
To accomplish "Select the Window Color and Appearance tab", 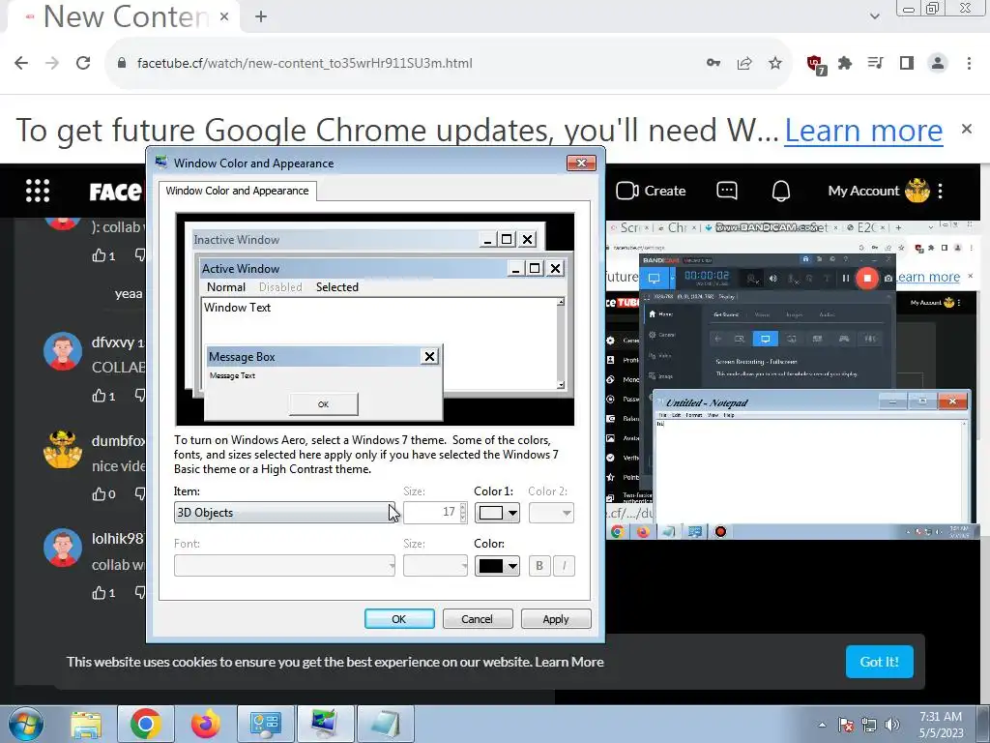I will (x=238, y=191).
